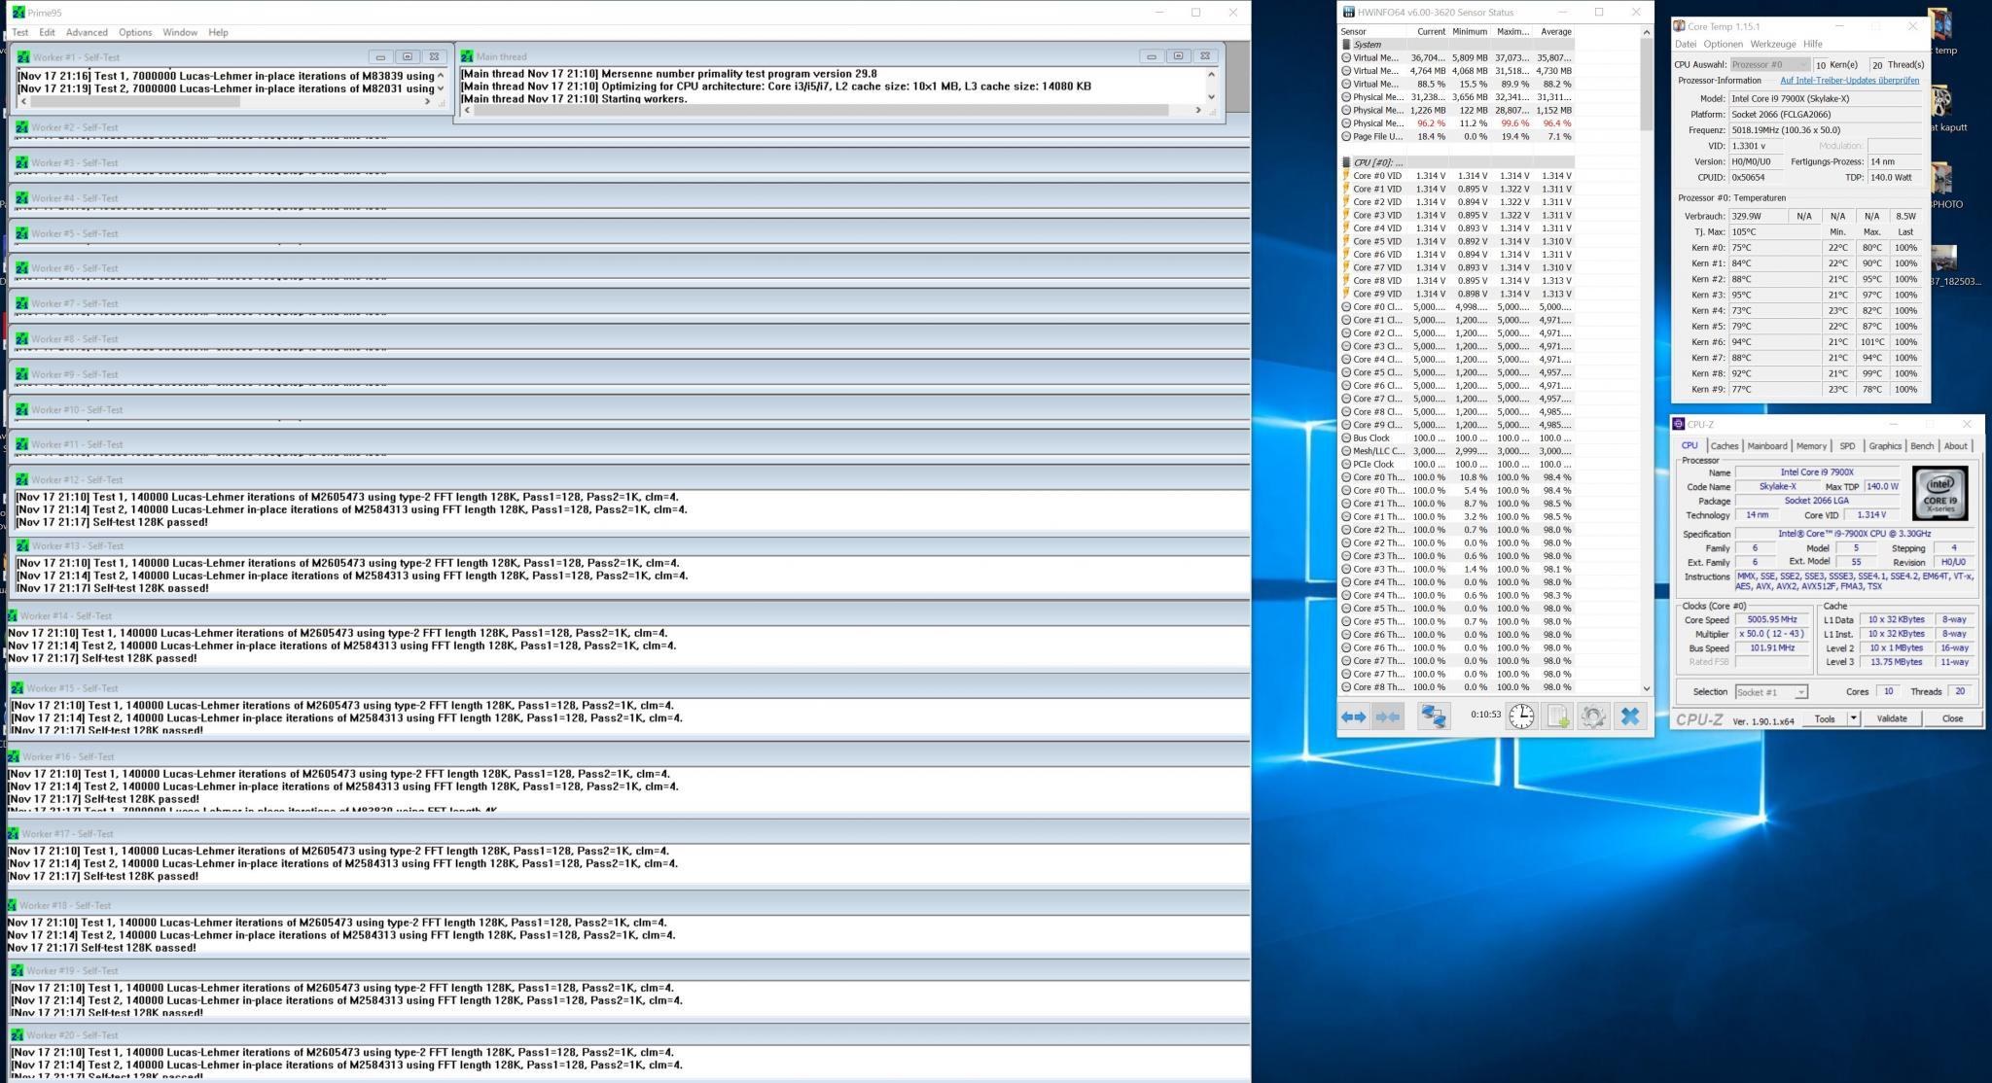The height and width of the screenshot is (1083, 1992).
Task: Open the Advanced menu in Prime95
Action: click(x=87, y=32)
